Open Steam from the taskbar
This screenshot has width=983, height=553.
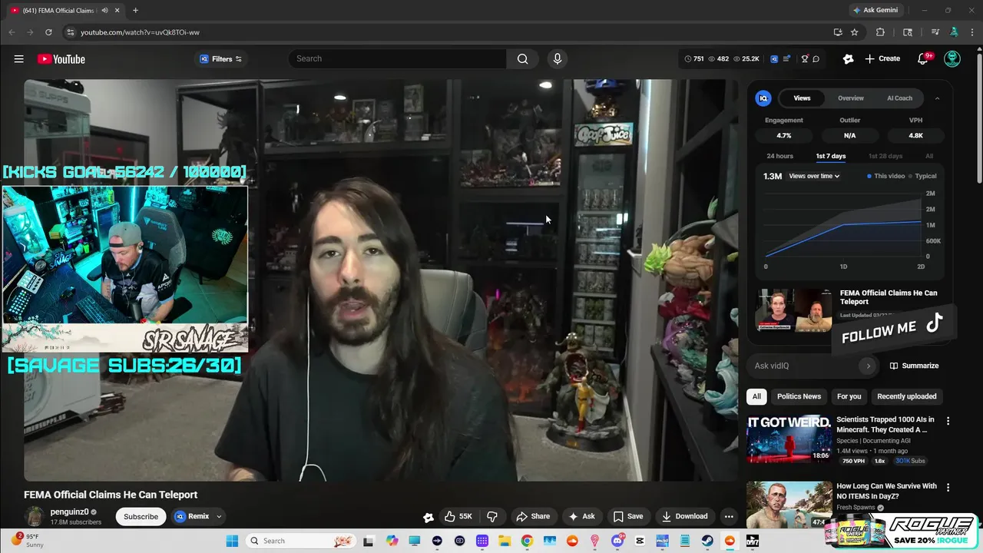[x=707, y=541]
